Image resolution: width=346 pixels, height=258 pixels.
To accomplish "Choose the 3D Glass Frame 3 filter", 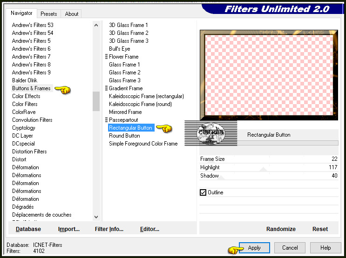I will tap(129, 41).
